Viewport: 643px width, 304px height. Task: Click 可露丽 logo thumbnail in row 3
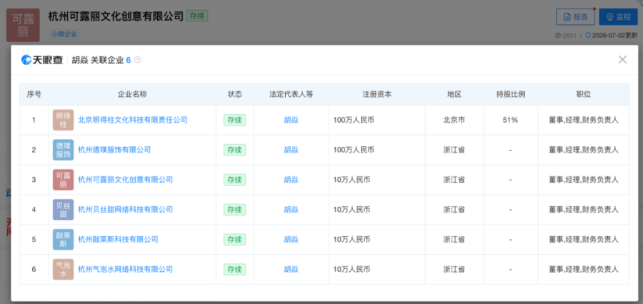click(63, 180)
